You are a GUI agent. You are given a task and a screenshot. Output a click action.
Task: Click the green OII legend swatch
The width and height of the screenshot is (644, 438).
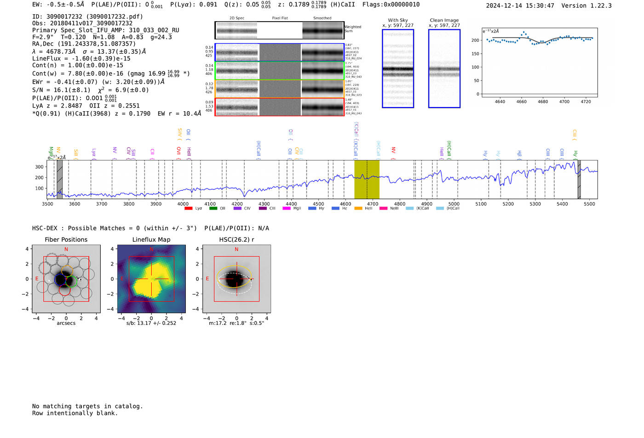[x=213, y=209]
